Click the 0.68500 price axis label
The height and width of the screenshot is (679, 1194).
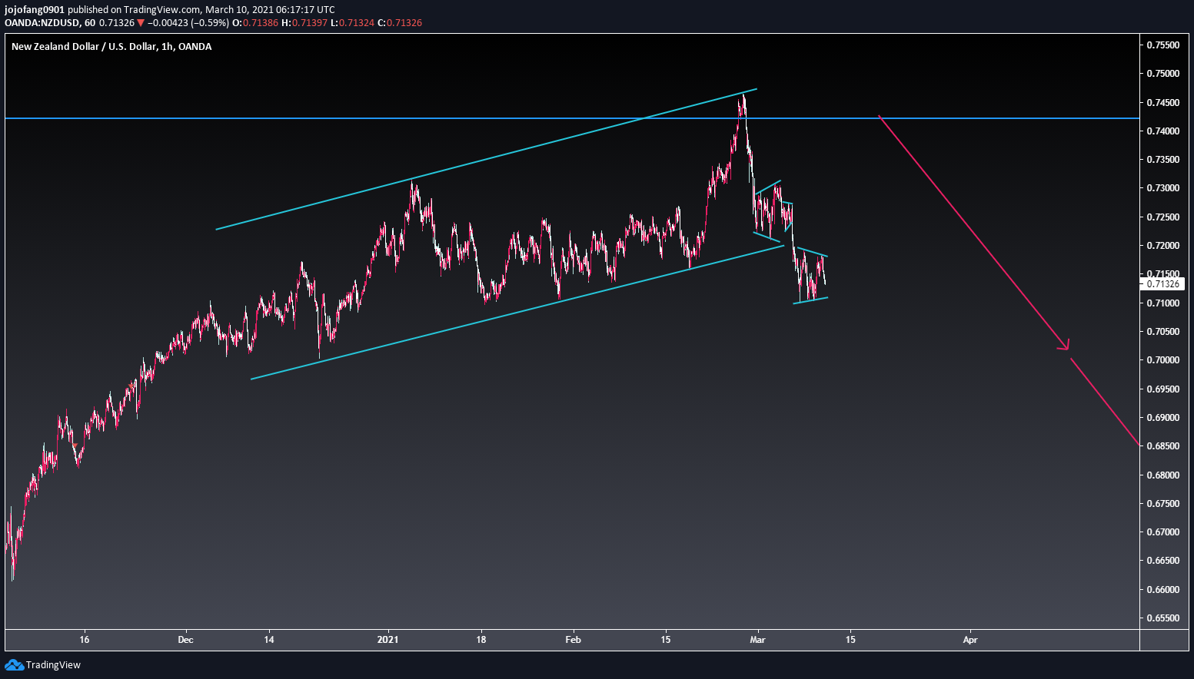(x=1162, y=446)
